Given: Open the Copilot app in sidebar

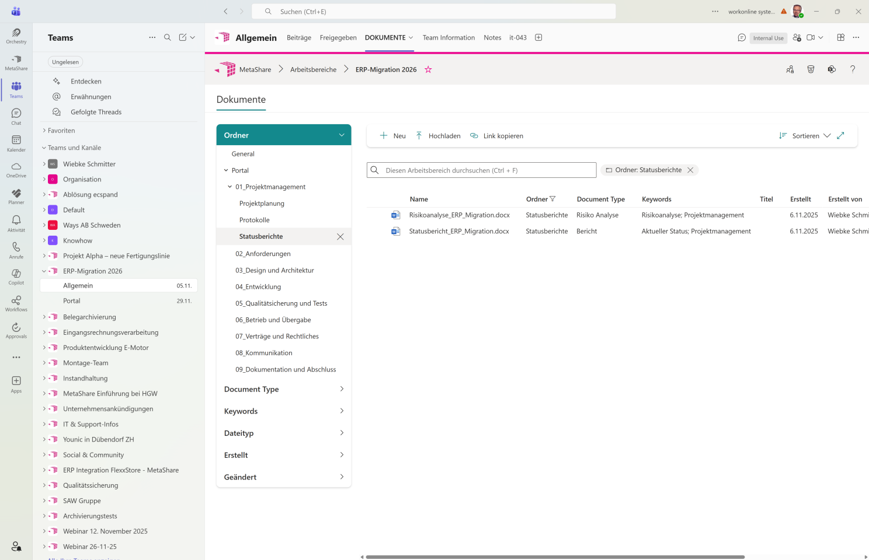Looking at the screenshot, I should (x=16, y=276).
